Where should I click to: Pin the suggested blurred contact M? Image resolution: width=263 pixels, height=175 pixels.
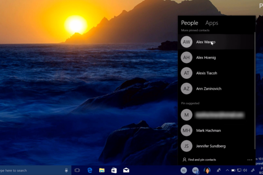coord(219,115)
